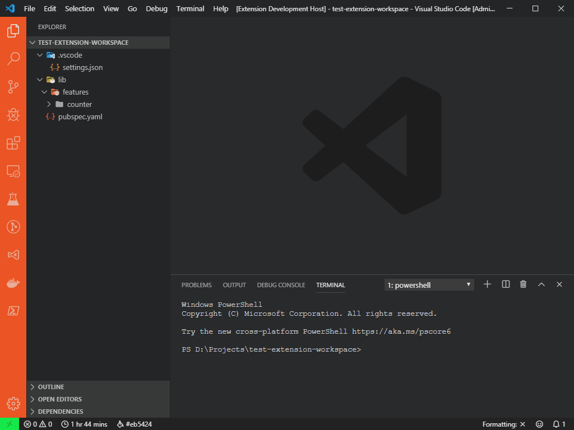Screen dimensions: 574x430
Task: Open the Debug menu
Action: click(x=157, y=8)
